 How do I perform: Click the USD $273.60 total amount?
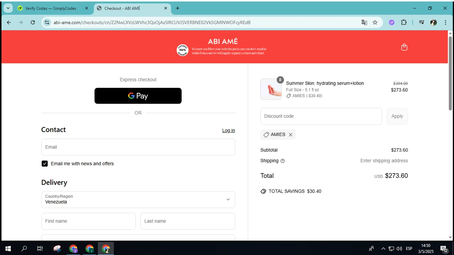pyautogui.click(x=391, y=176)
